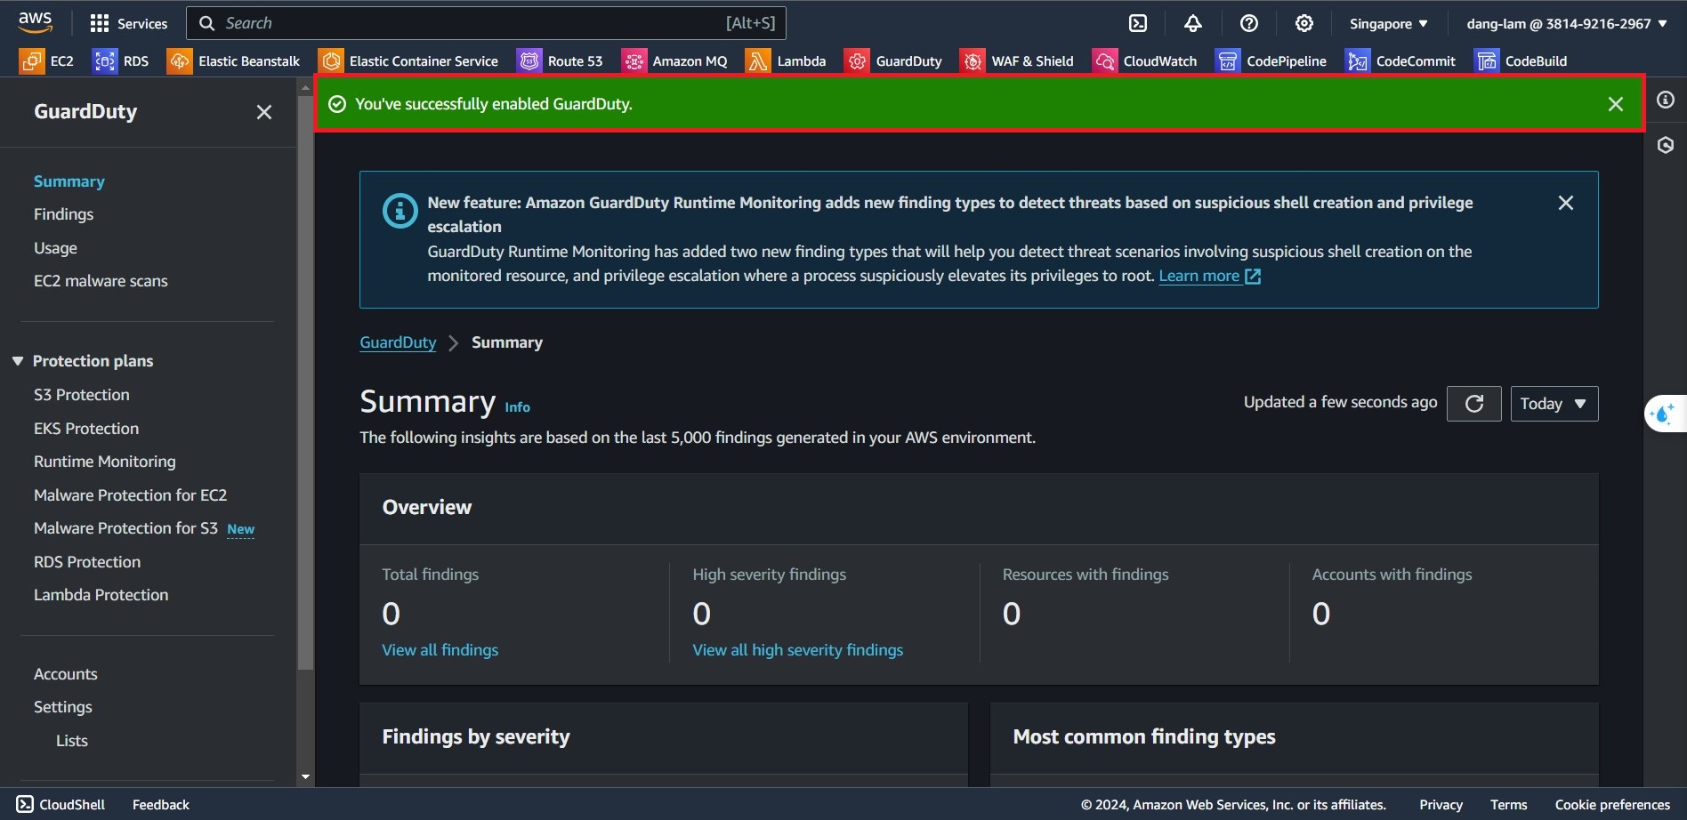Select Runtime Monitoring in the sidebar
Screen dimensions: 1687x820
pyautogui.click(x=105, y=462)
